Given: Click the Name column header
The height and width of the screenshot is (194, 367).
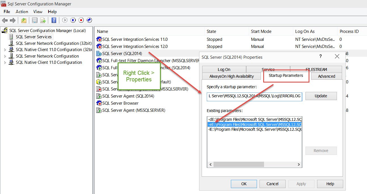Looking at the screenshot, I should [x=149, y=31].
